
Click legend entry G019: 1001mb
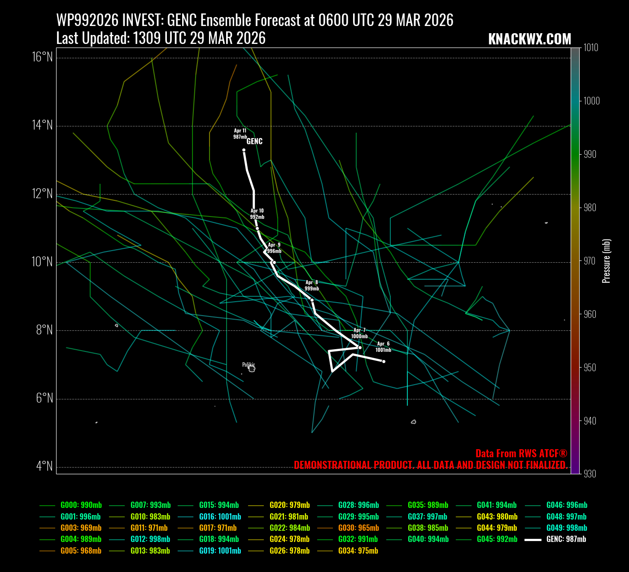220,551
